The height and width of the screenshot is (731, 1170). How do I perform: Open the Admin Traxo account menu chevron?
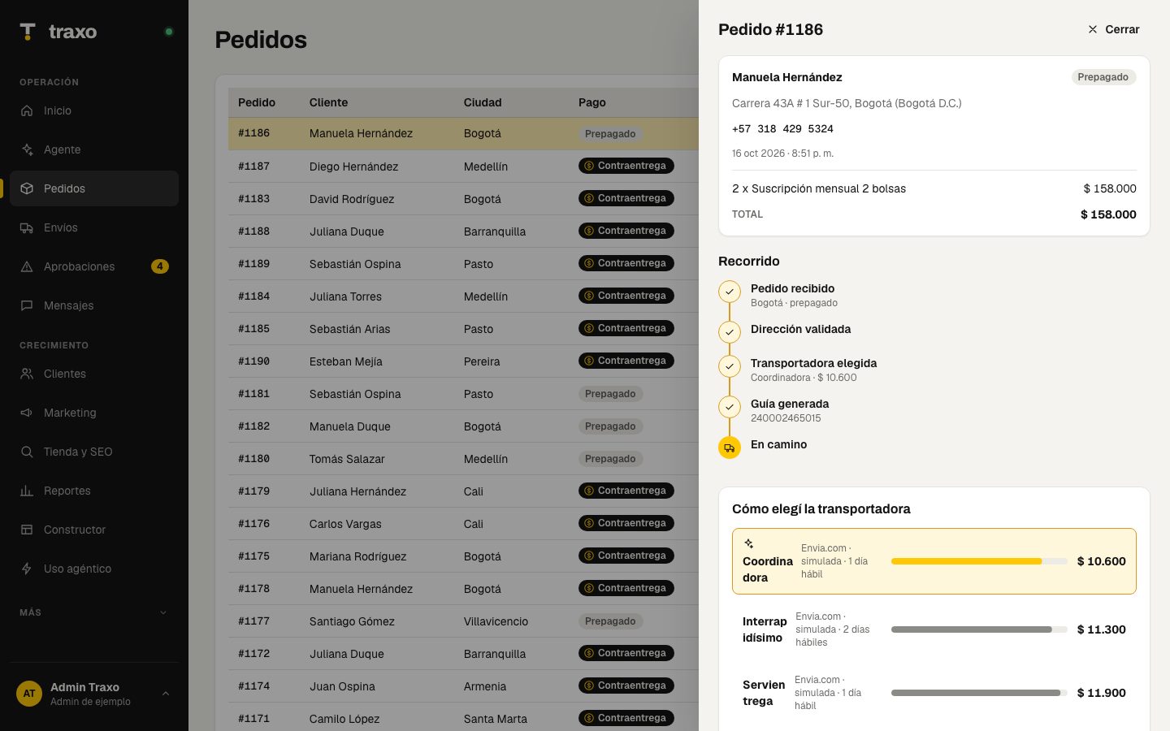click(x=166, y=694)
